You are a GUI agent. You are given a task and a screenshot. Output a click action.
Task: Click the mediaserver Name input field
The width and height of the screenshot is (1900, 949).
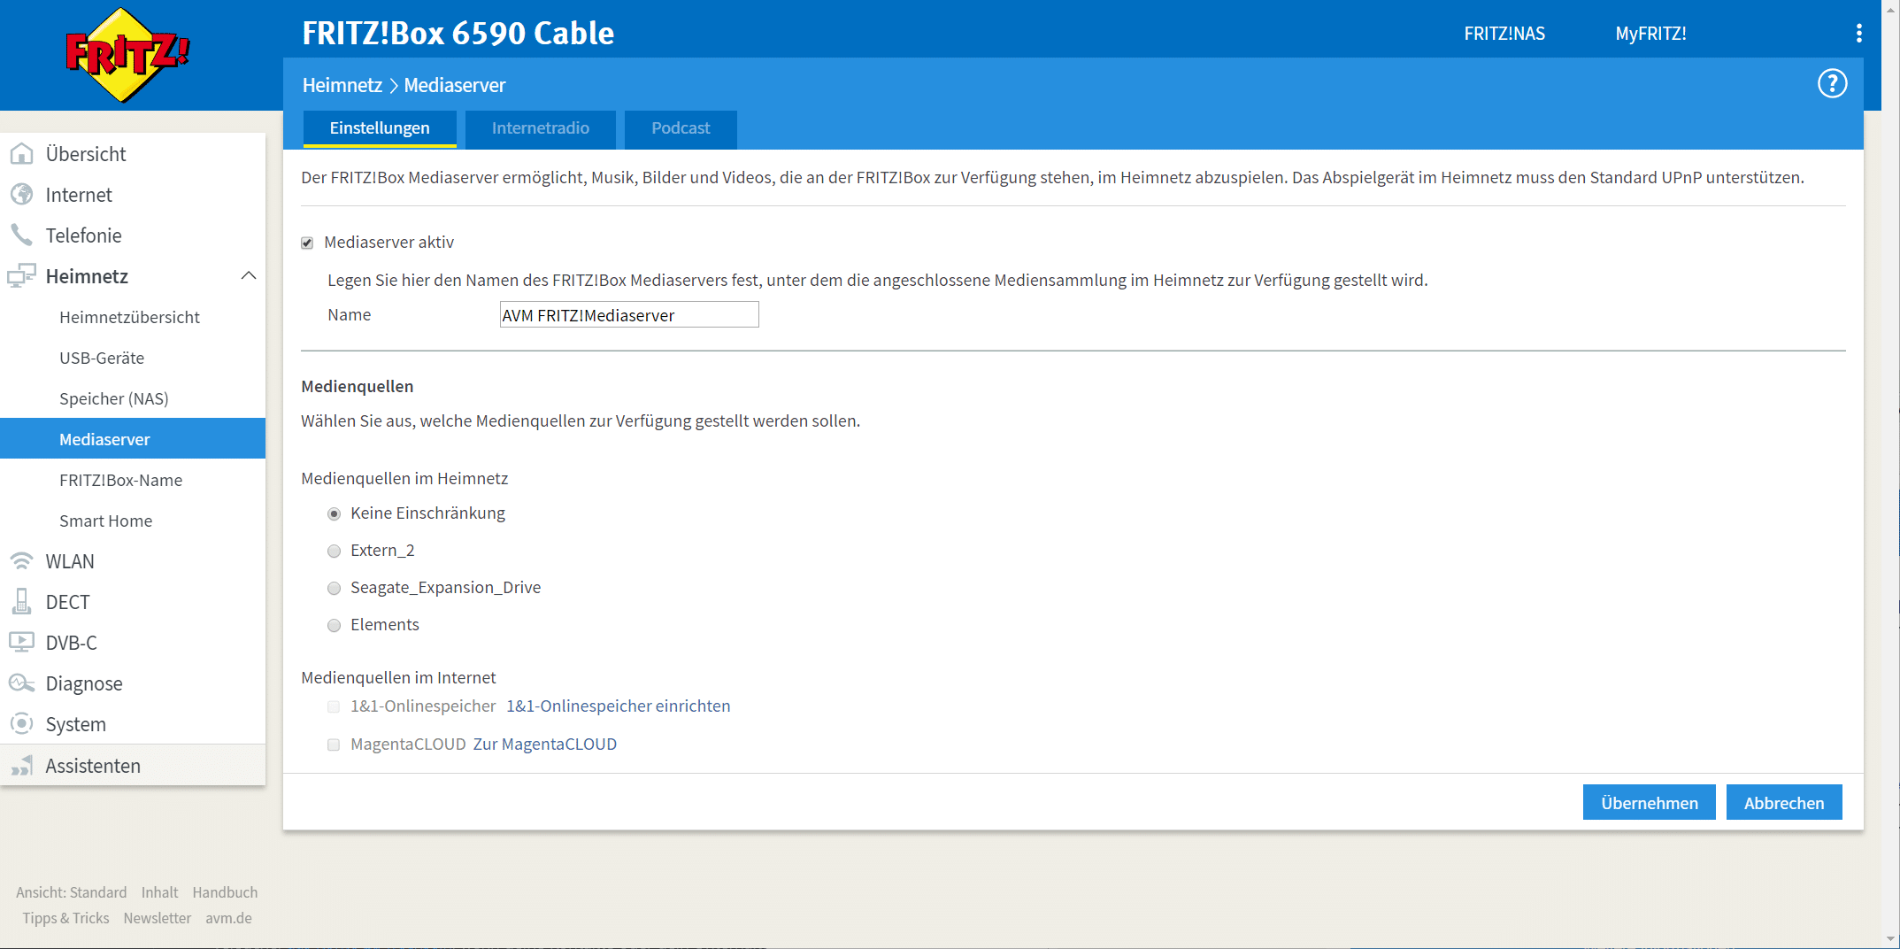pyautogui.click(x=628, y=315)
